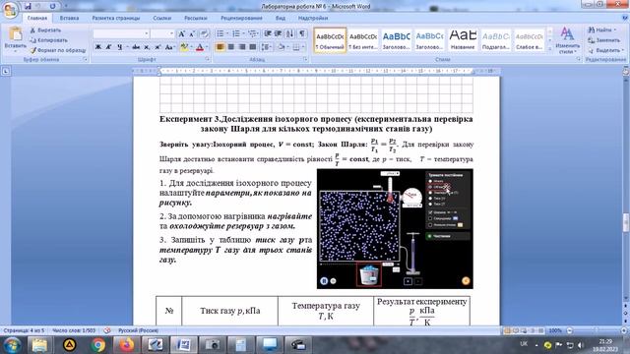The image size is (630, 354).
Task: Open the Выделить selection menu
Action: pos(605,50)
